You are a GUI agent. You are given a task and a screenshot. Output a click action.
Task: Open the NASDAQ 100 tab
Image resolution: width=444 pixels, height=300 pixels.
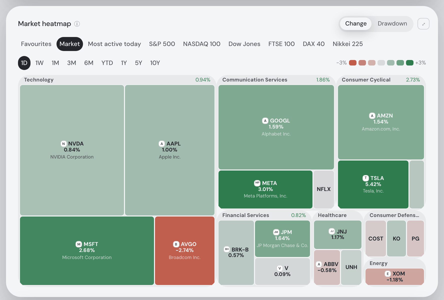tap(202, 44)
